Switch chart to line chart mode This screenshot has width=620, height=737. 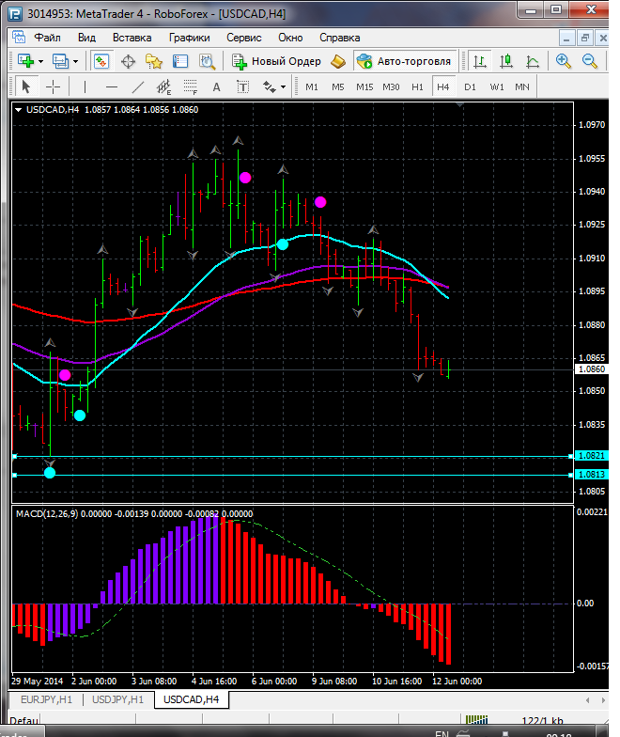click(x=533, y=61)
